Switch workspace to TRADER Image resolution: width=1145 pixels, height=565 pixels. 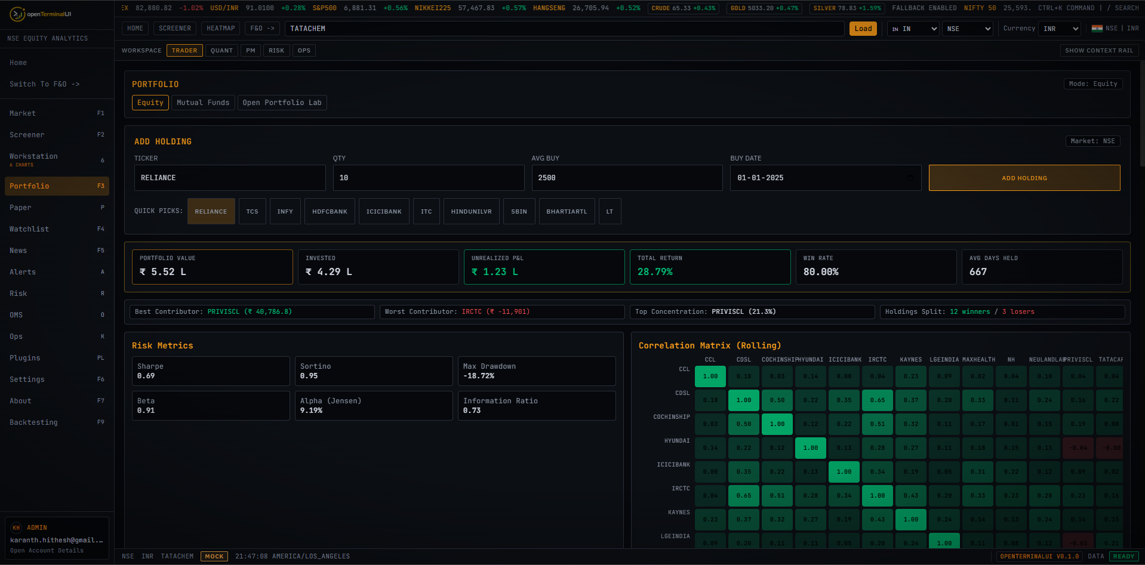coord(184,51)
